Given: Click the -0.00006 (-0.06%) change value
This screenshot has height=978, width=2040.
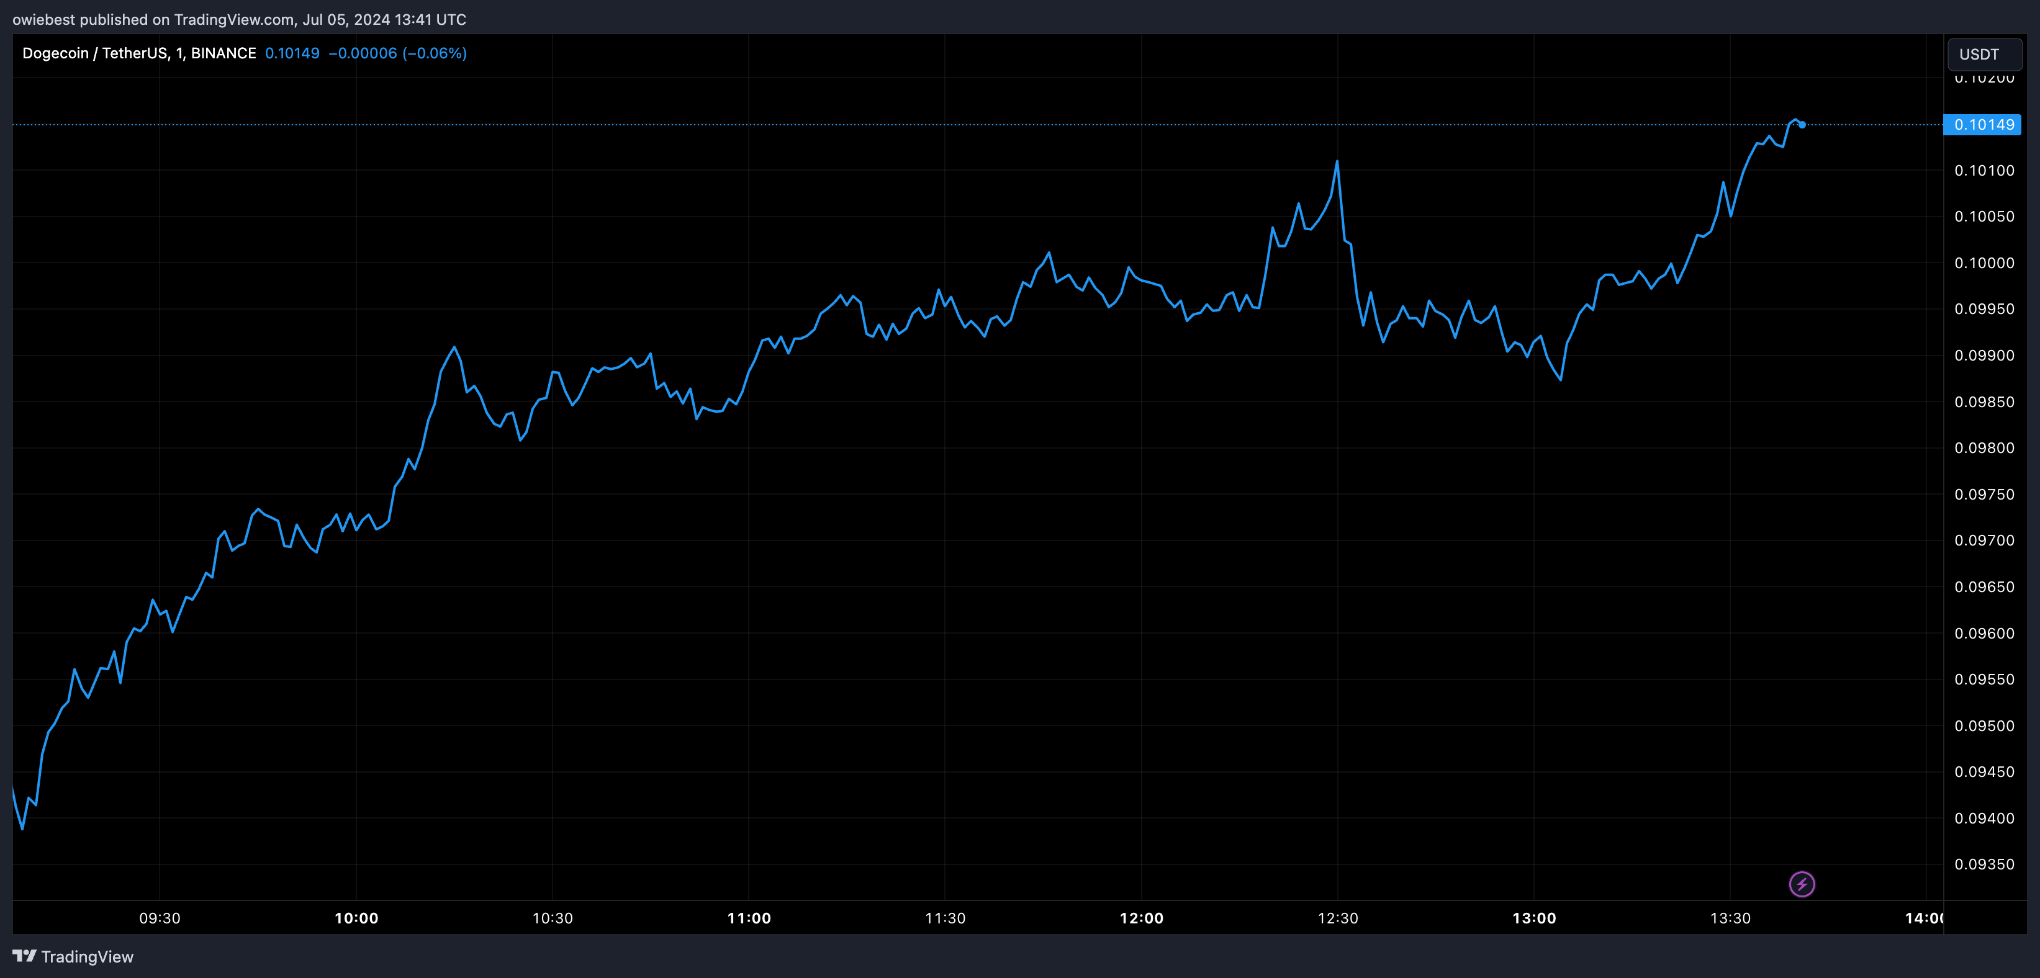Looking at the screenshot, I should [397, 53].
